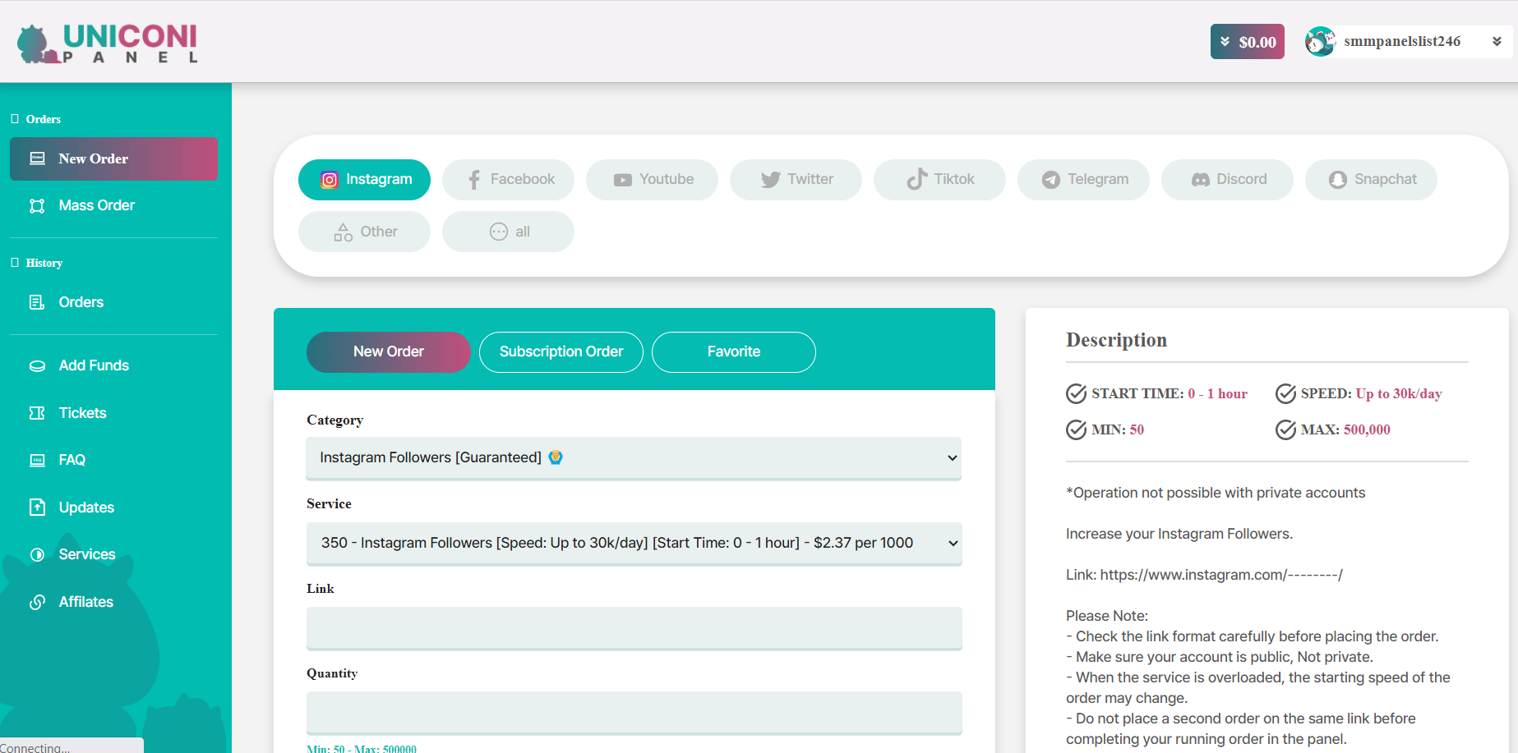1518x753 pixels.
Task: Choose the Youtube platform filter
Action: click(652, 180)
